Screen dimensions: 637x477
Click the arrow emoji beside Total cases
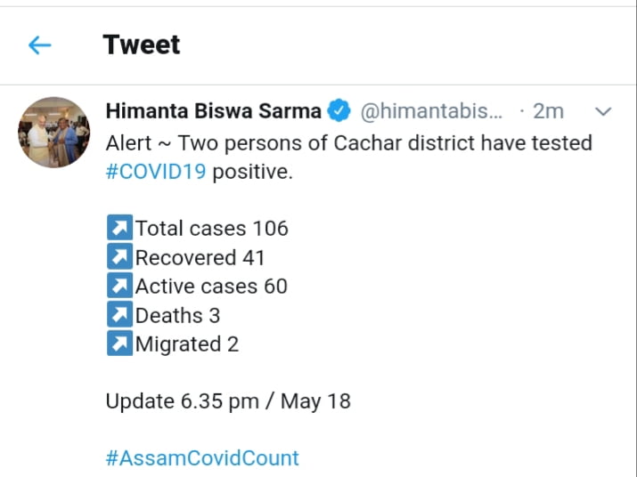(119, 229)
